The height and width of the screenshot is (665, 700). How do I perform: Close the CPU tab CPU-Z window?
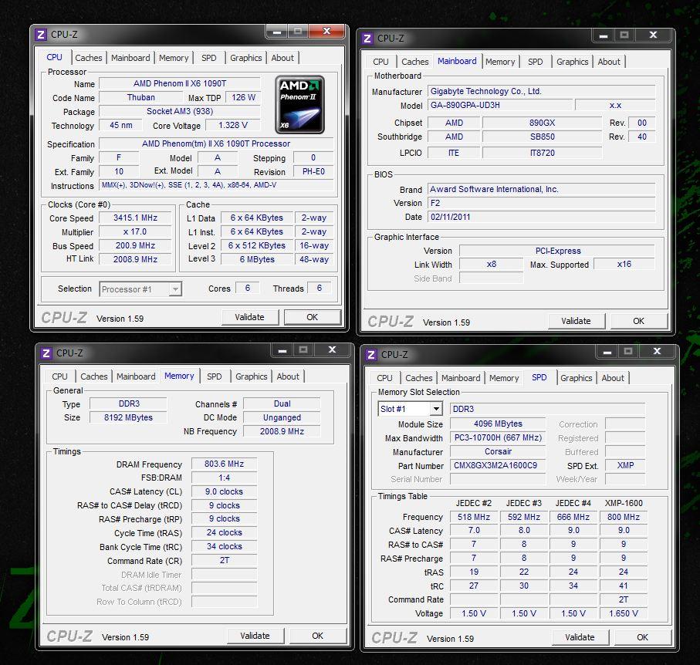[326, 31]
